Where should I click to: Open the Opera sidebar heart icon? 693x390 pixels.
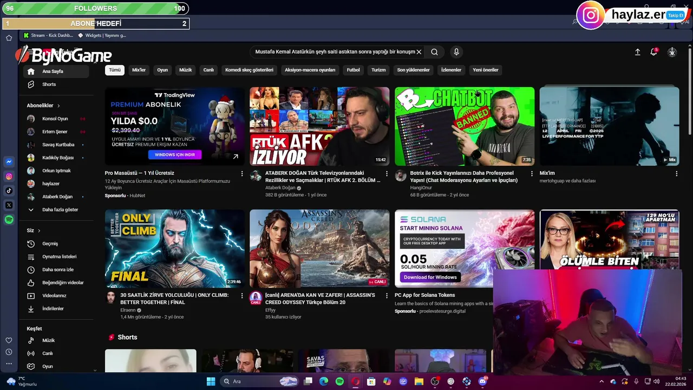(9, 340)
